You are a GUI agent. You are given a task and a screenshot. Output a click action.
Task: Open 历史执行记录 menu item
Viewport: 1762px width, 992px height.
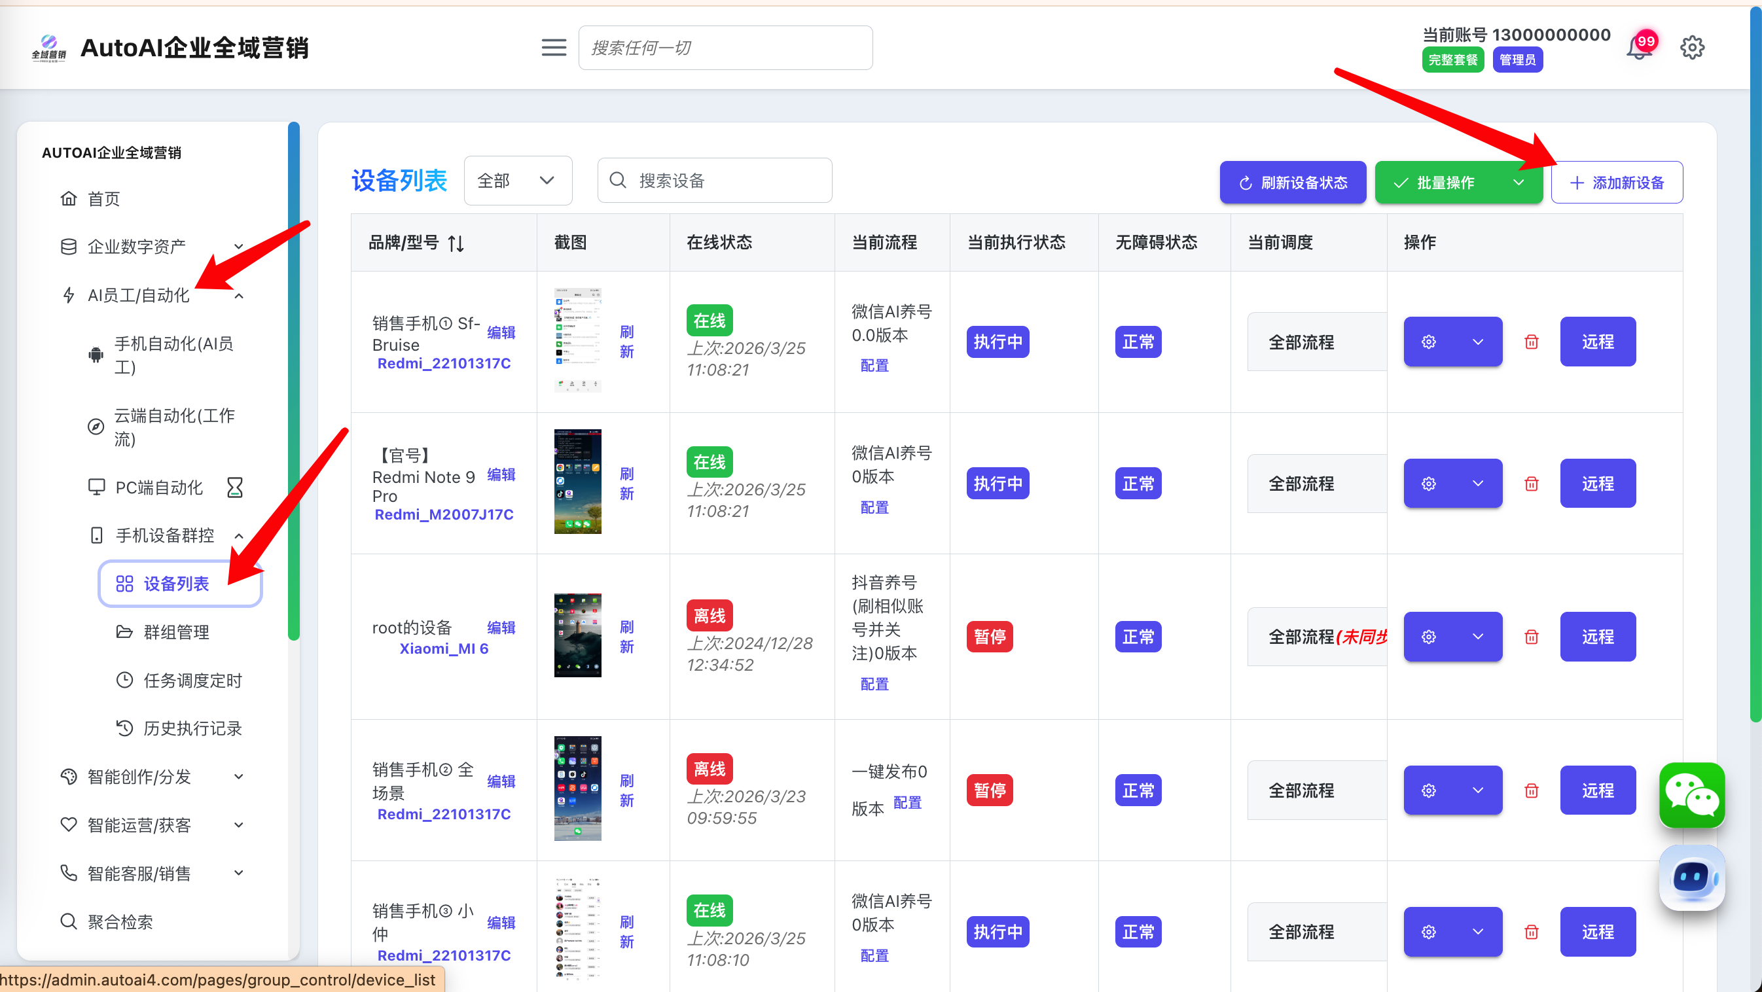tap(192, 728)
